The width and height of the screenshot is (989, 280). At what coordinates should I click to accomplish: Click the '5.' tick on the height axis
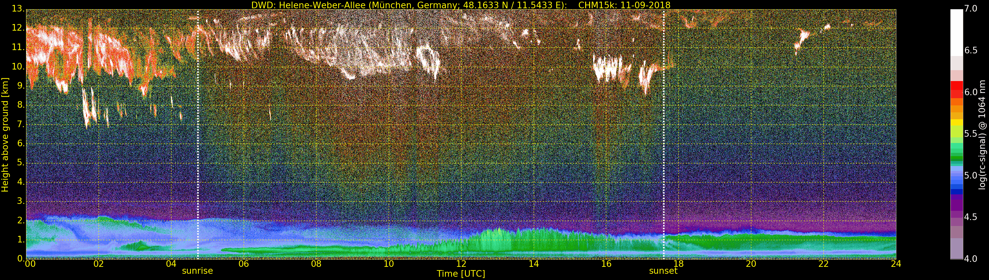20,163
